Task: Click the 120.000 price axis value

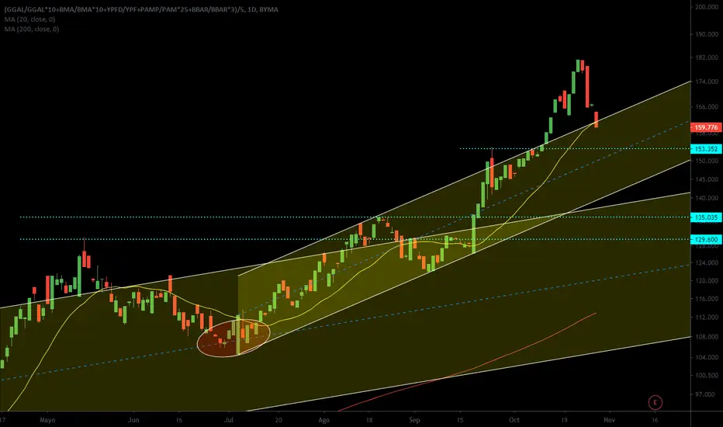Action: [x=707, y=280]
